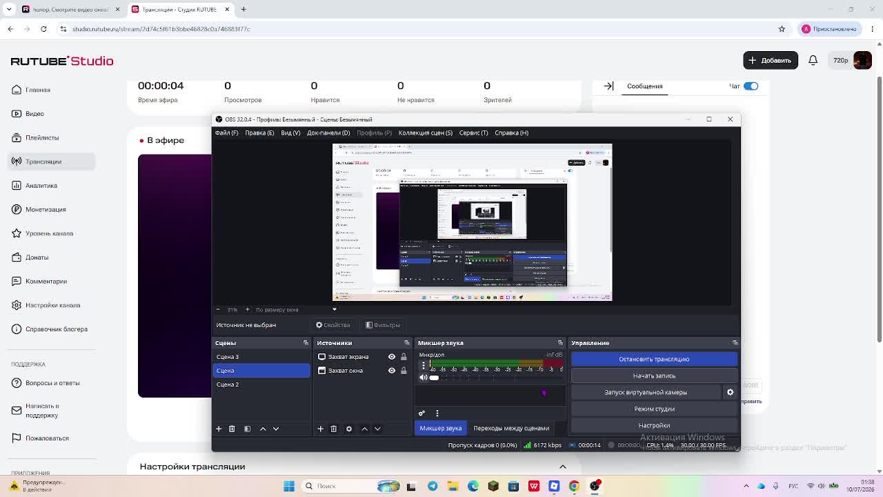This screenshot has width=883, height=497.
Task: Open the Вид (V) menu
Action: [290, 133]
